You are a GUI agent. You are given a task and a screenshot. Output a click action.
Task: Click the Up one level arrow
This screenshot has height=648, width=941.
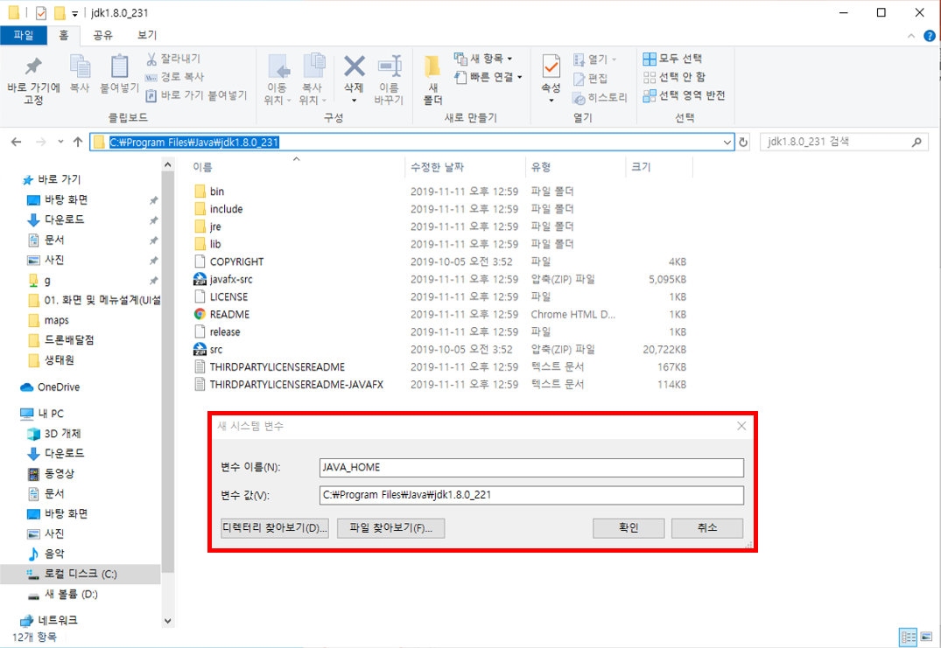78,142
